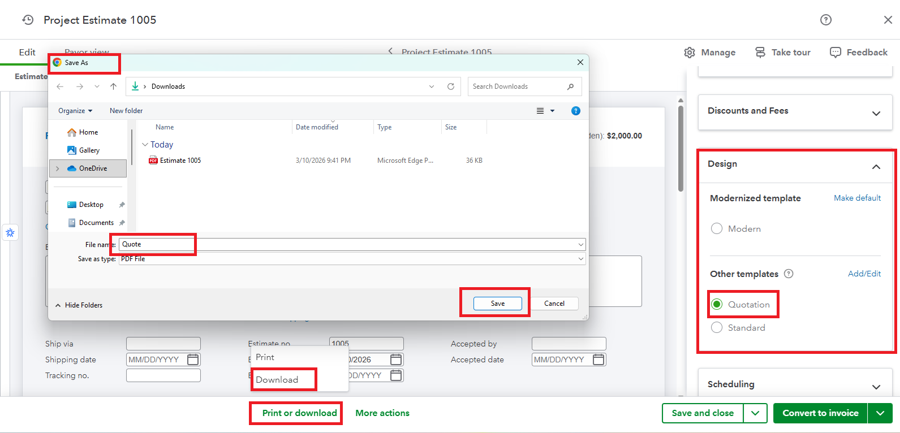Click the Save button in the dialog
This screenshot has width=900, height=433.
coord(497,304)
